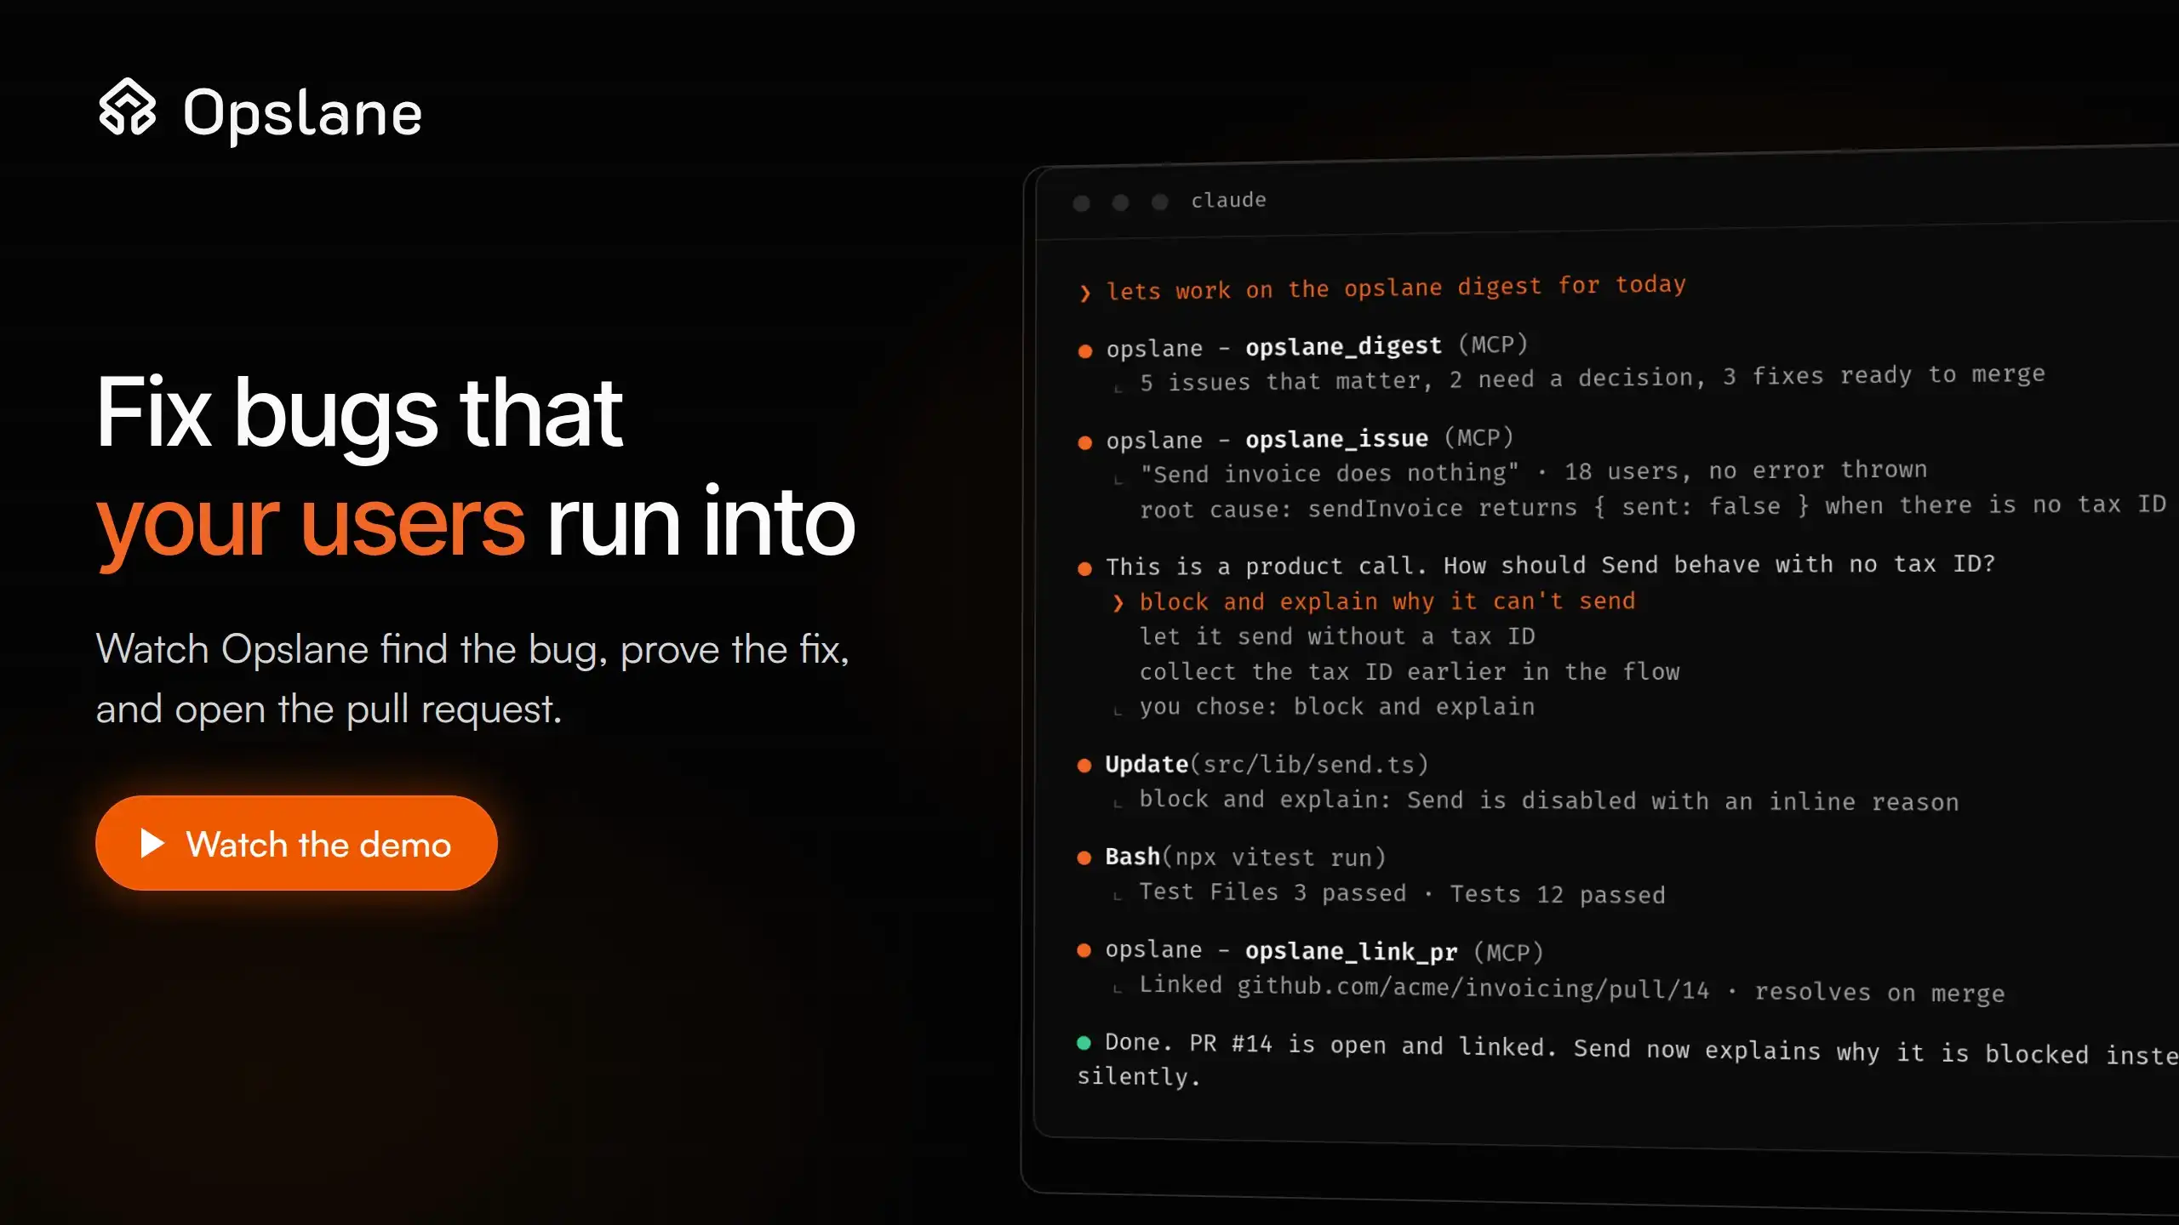Click the green bullet beside 'Done. PR #14'
The height and width of the screenshot is (1225, 2179).
[1084, 1042]
